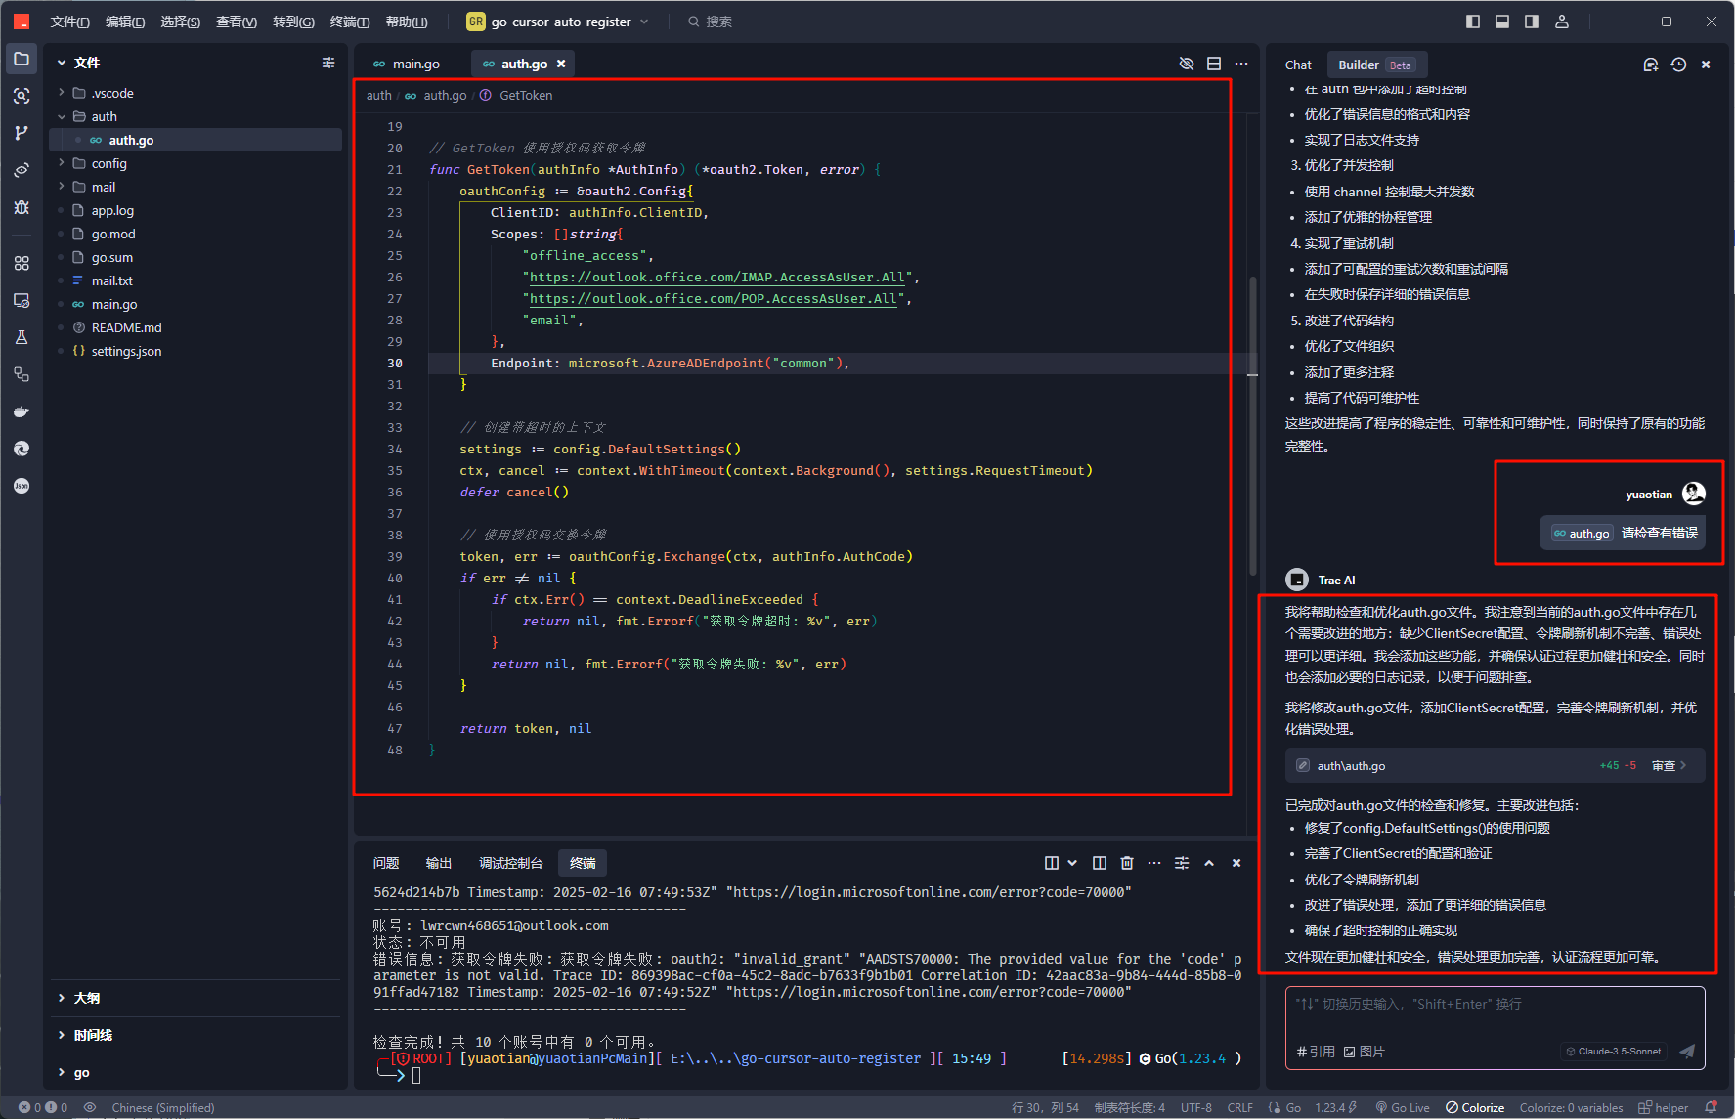Open Source Control view in activity bar
The height and width of the screenshot is (1119, 1735).
coord(22,133)
